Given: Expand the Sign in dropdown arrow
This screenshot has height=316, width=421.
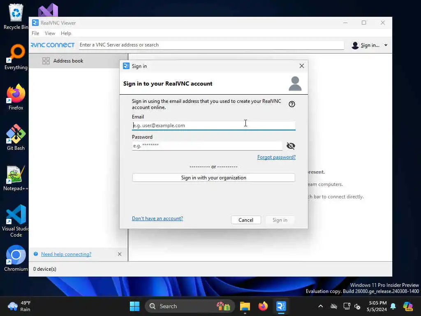Looking at the screenshot, I should pos(386,45).
